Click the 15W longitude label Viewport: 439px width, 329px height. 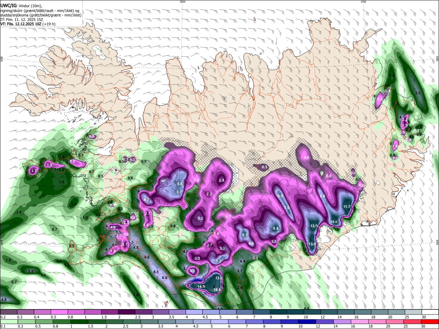click(x=363, y=2)
